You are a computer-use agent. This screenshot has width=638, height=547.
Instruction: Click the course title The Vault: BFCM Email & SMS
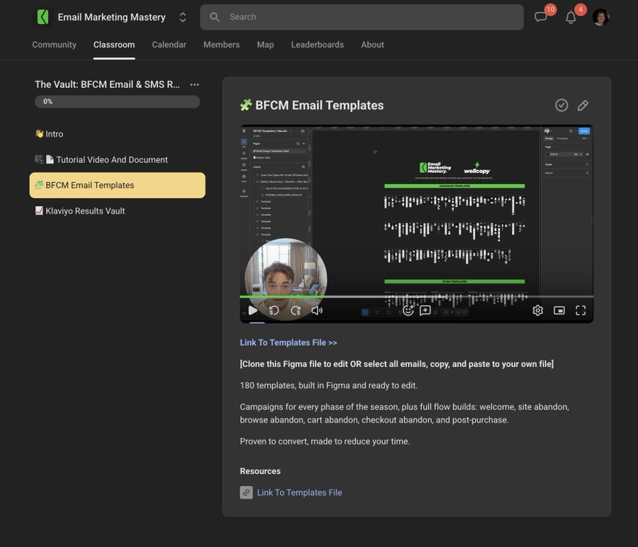107,84
